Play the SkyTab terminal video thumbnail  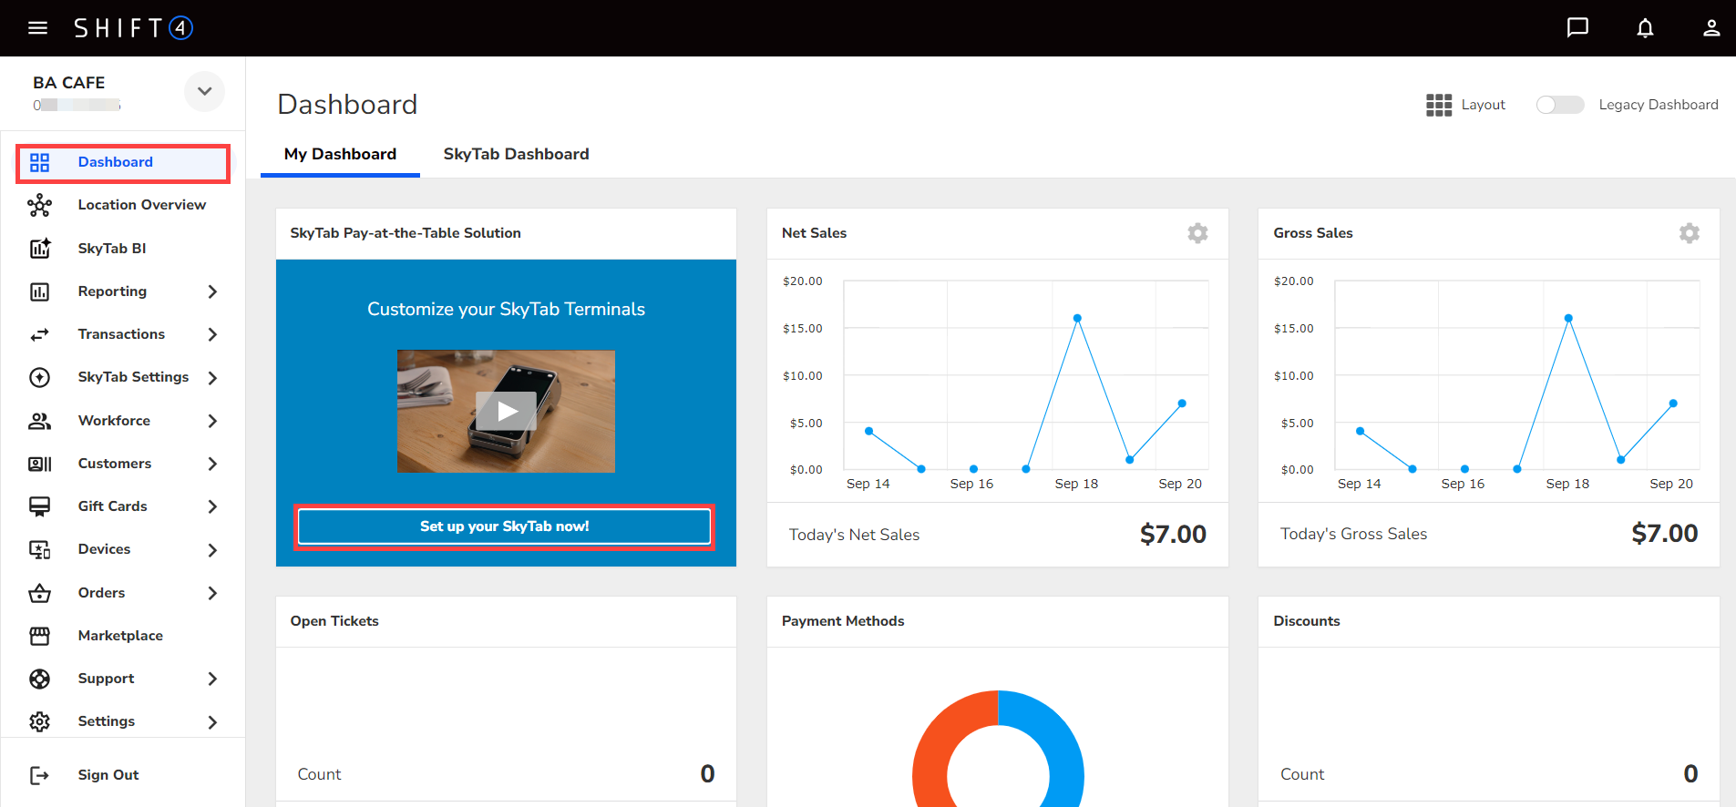506,412
